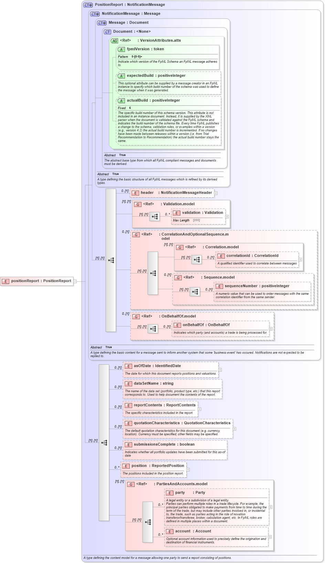Select 'Pattern 5-[0-9]+' facet text
325x563 pixels.
pos(130,57)
